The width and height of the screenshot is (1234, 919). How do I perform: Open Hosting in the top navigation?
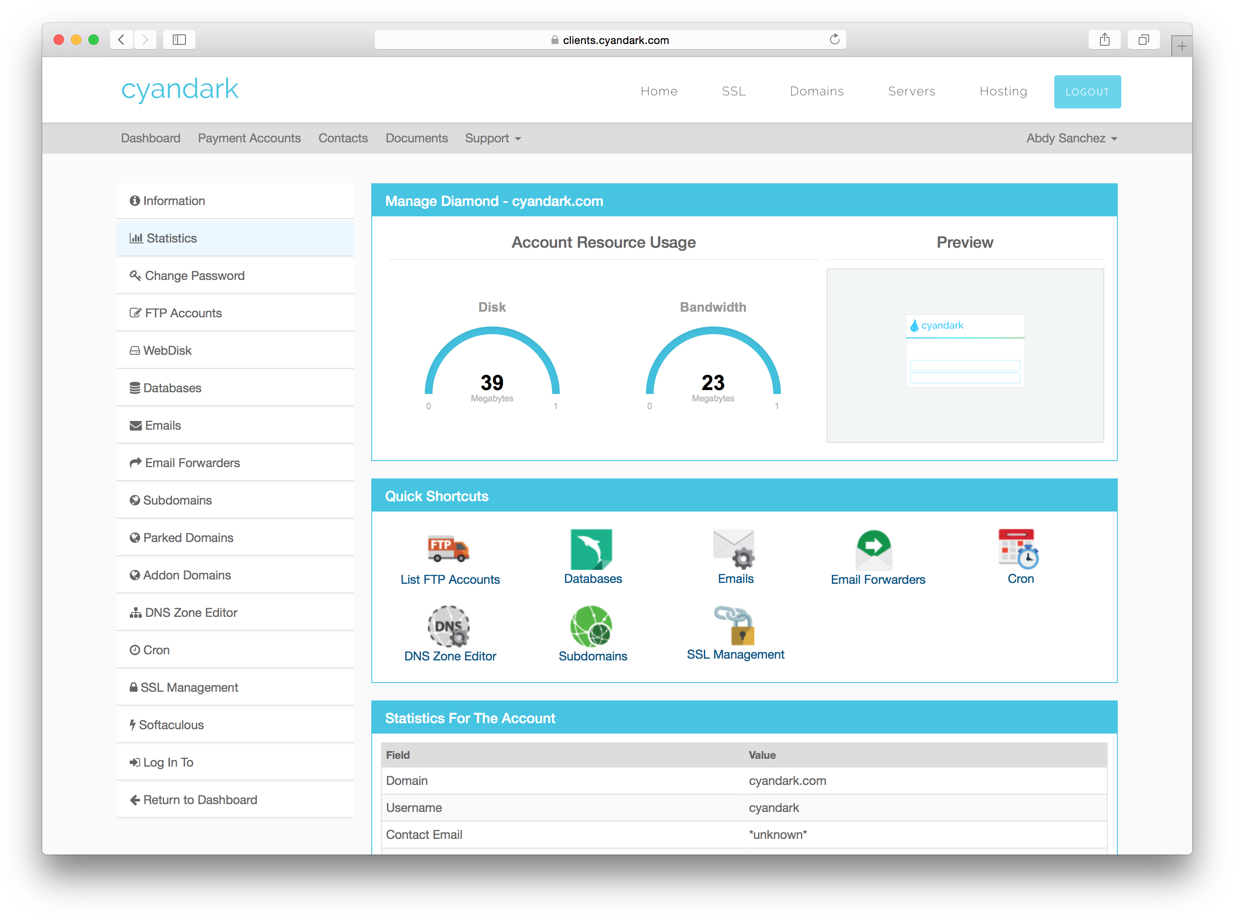(1003, 91)
